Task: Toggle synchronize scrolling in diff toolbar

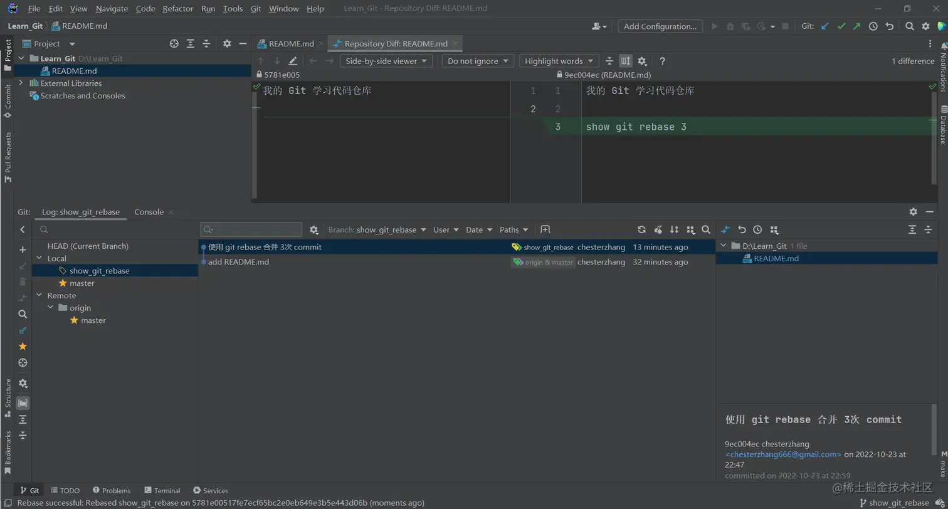Action: tap(626, 61)
